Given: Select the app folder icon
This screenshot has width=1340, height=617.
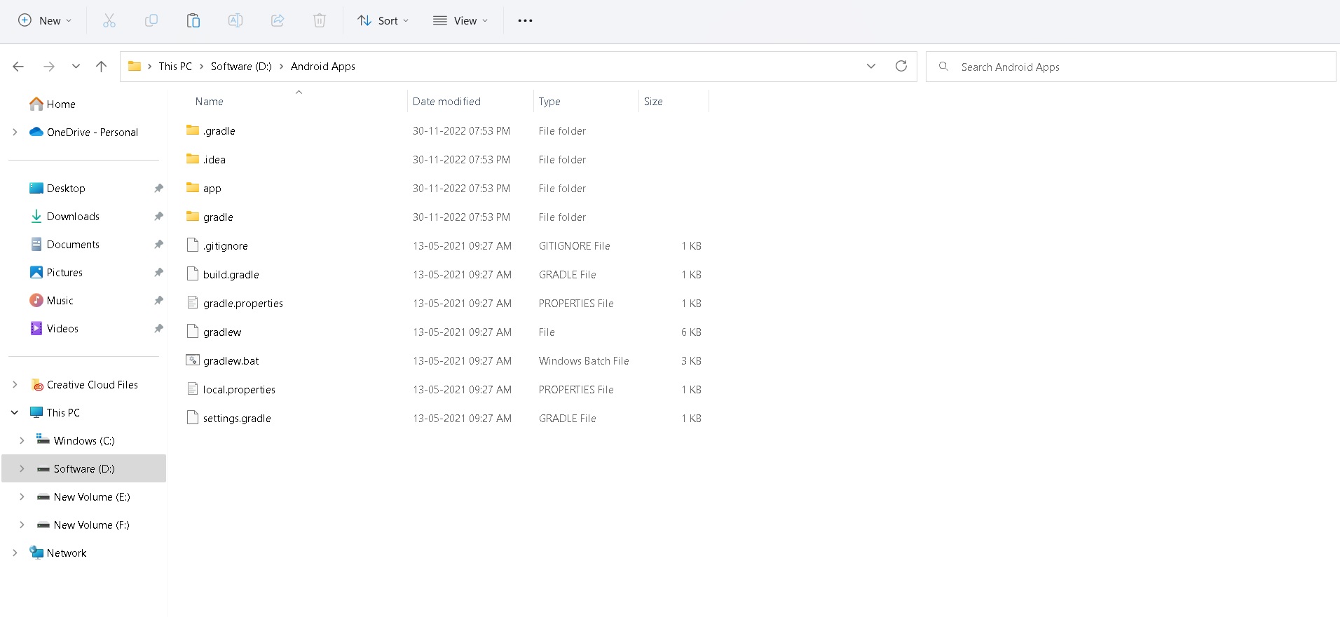Looking at the screenshot, I should [x=193, y=188].
